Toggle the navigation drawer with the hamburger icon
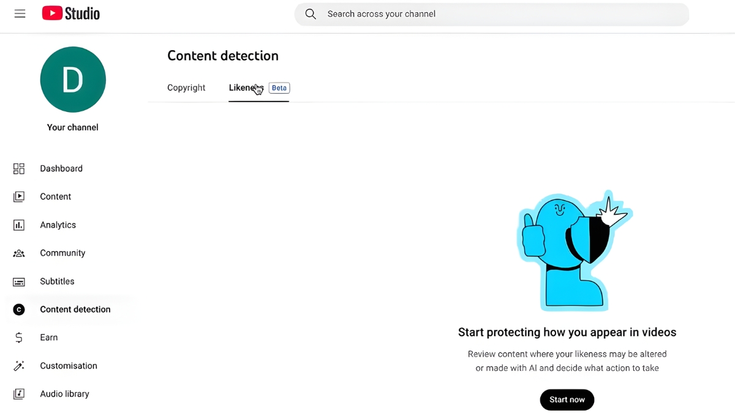 [20, 13]
